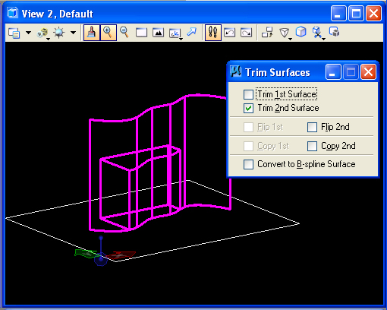Click the Clip Volume icon
Viewport: 387px width, 310px height.
point(317,33)
